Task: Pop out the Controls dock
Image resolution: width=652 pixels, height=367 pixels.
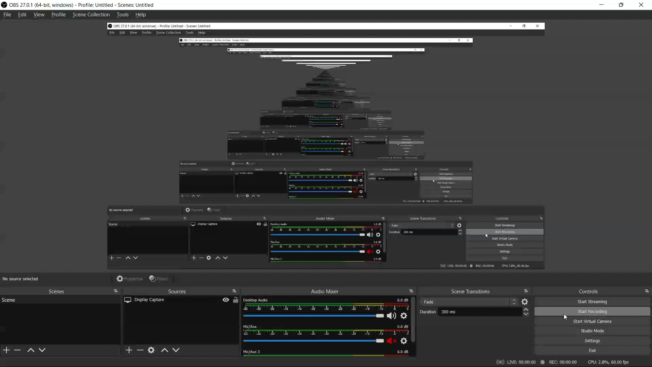Action: (647, 292)
